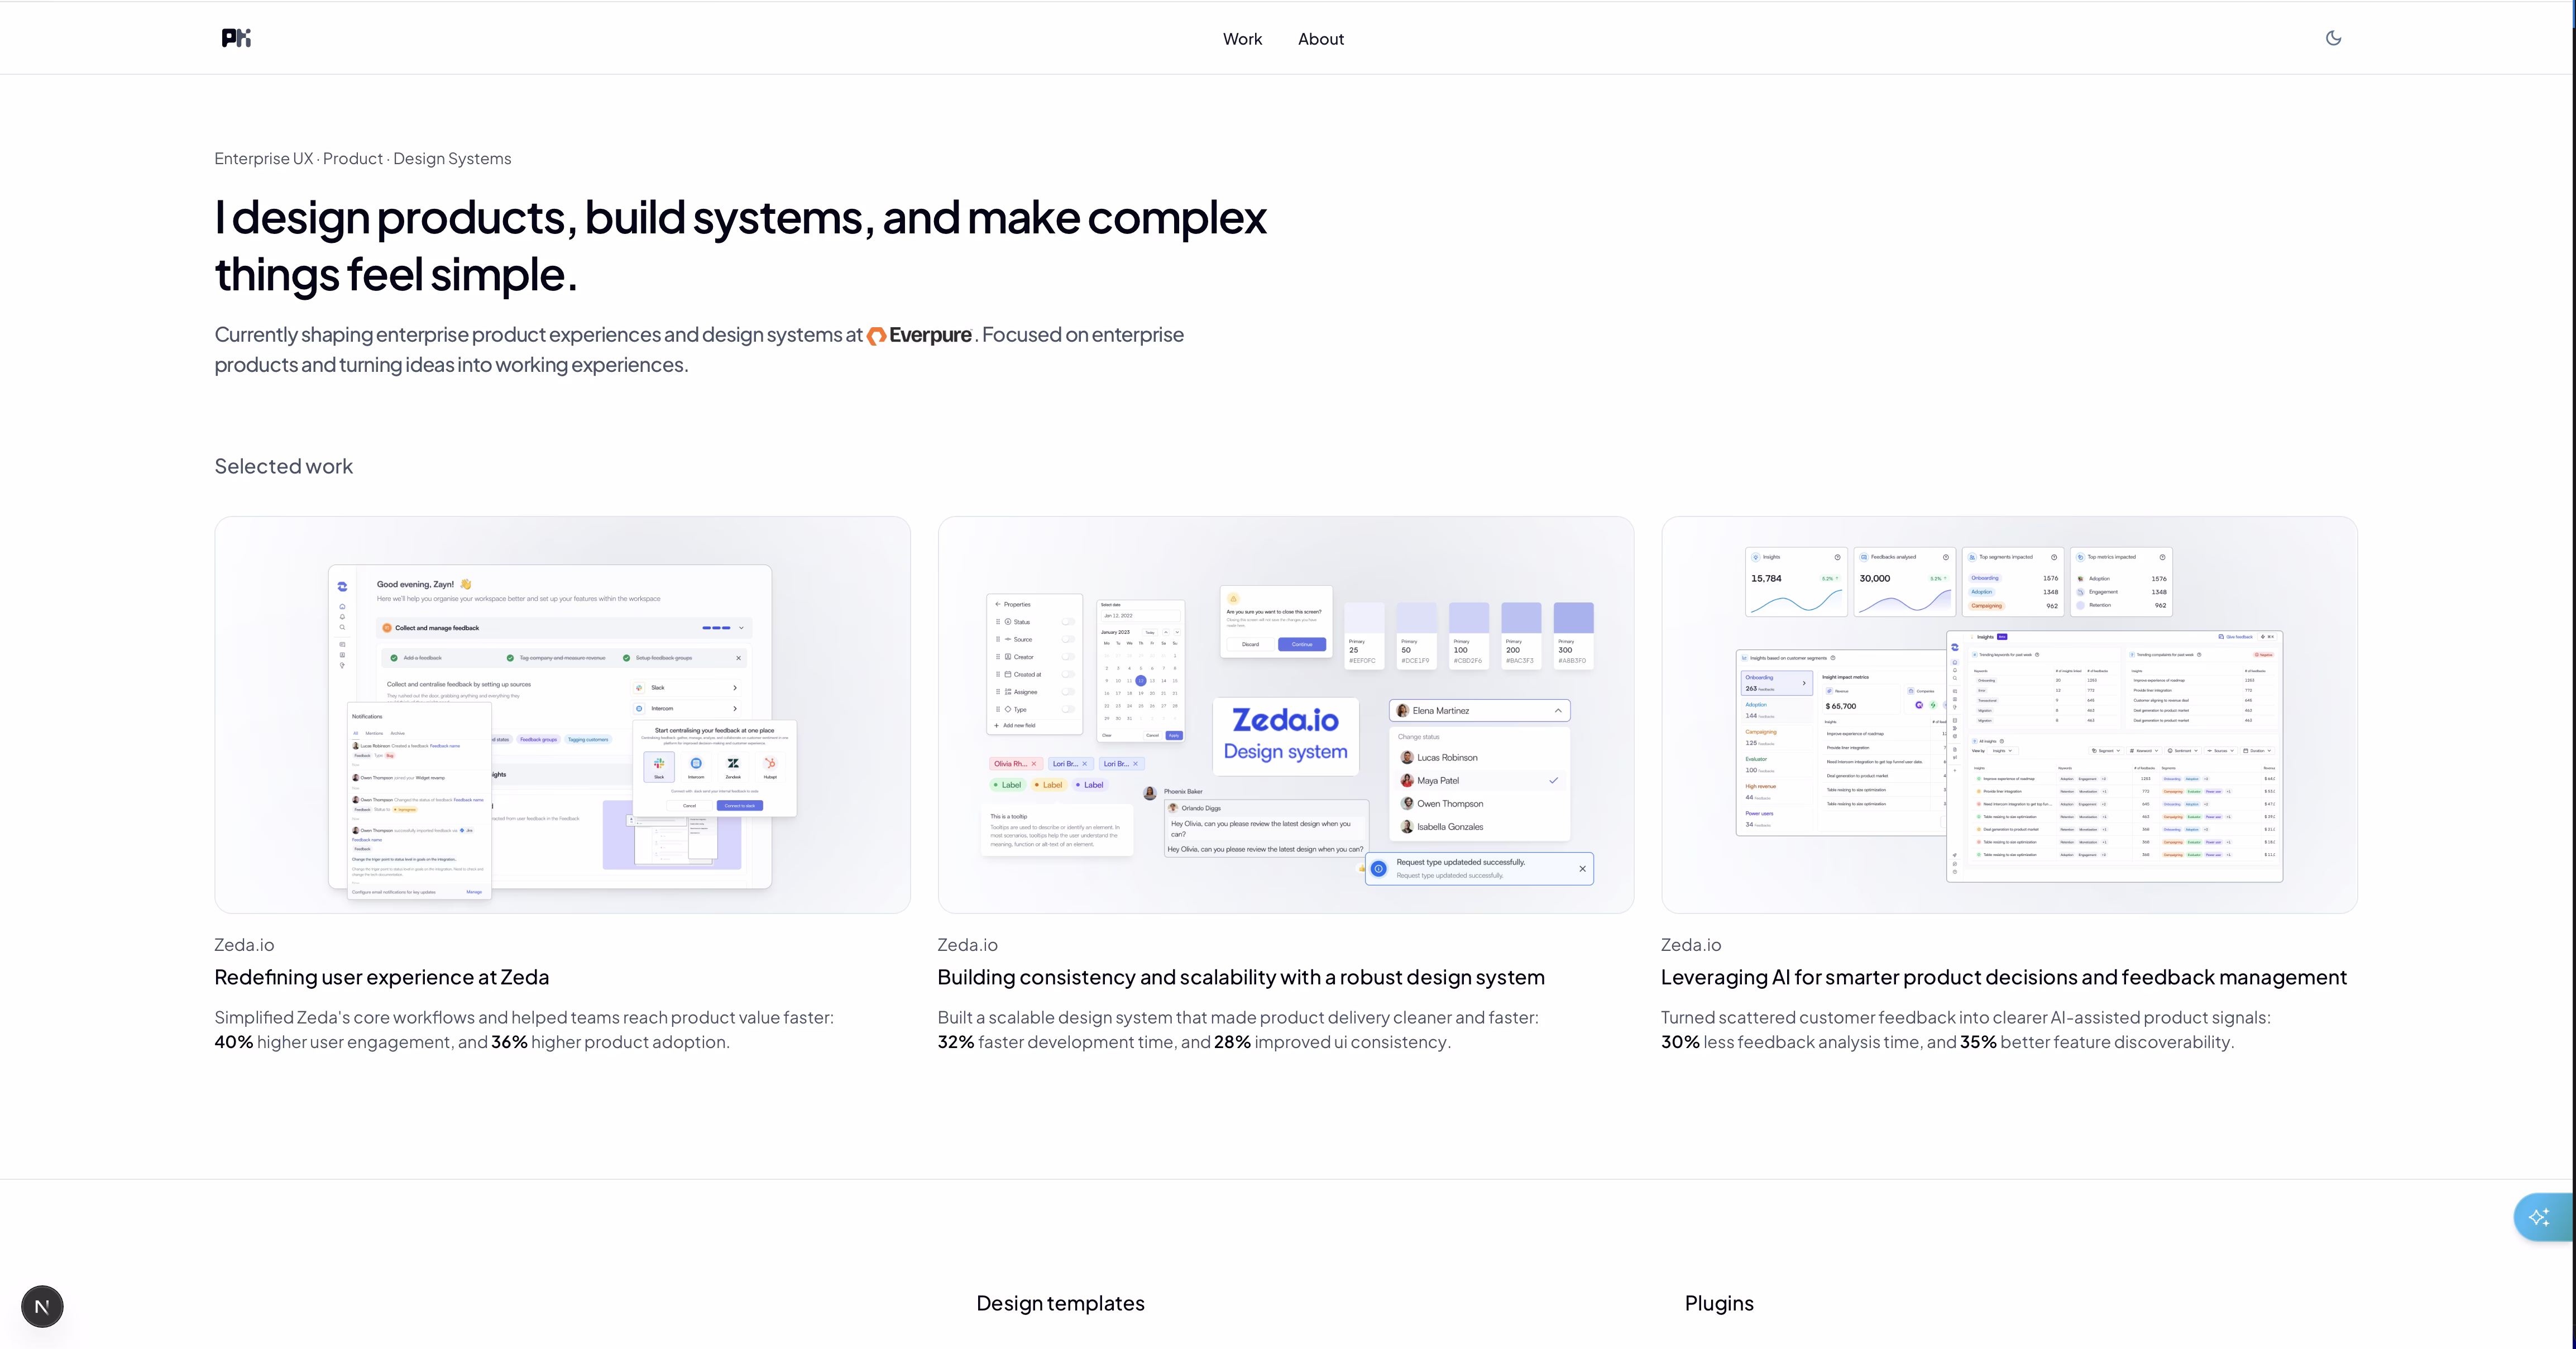Click the "40%" higher user engagement figure

point(233,1042)
